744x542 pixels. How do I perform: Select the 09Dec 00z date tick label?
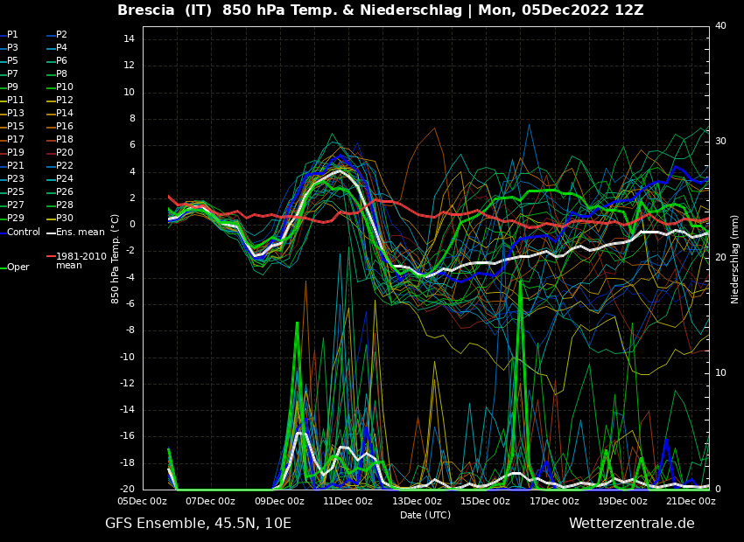point(279,502)
